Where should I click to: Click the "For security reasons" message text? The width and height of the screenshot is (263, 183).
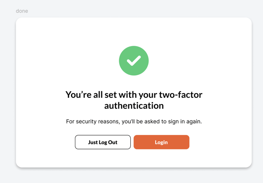click(134, 122)
